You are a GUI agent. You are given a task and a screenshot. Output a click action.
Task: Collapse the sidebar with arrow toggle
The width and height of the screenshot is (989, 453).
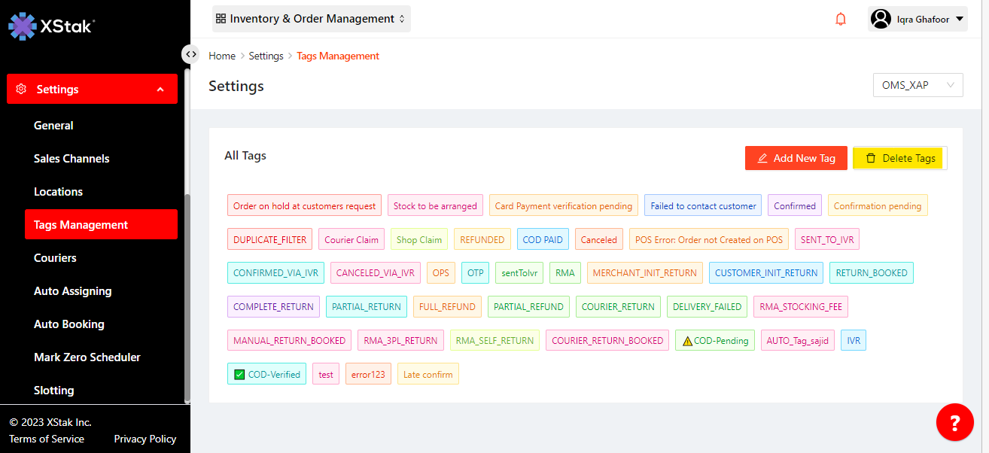click(191, 54)
